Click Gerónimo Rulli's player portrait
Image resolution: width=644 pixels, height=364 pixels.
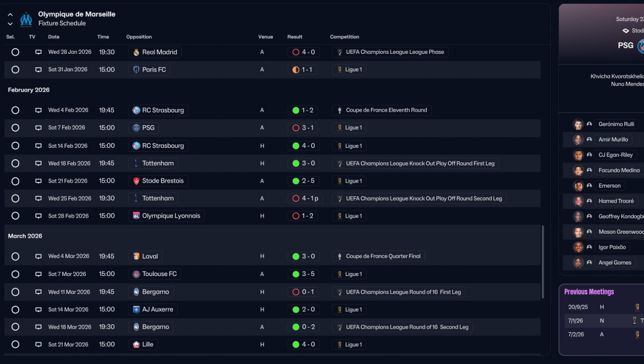578,124
